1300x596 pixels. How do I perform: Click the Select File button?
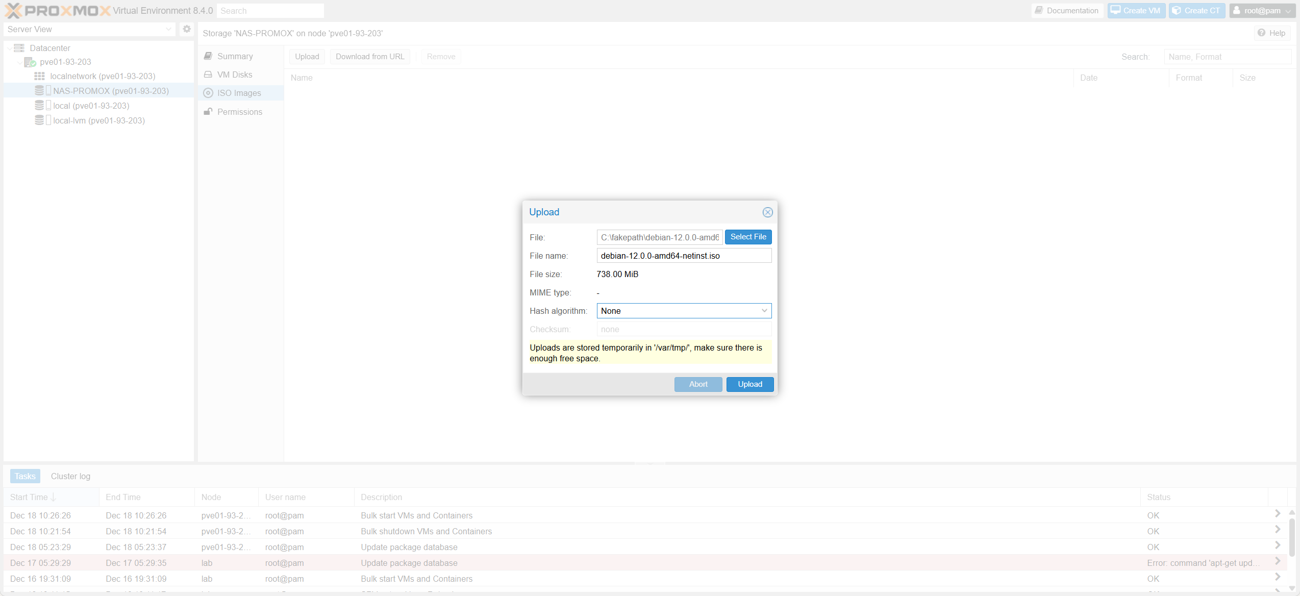tap(748, 237)
